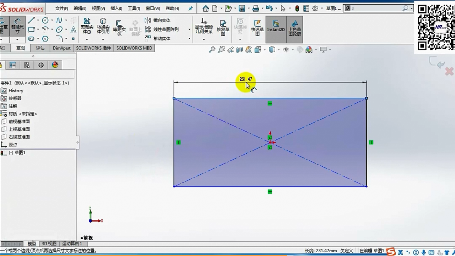Click the SOLIDWORKS command search field

coord(375,8)
